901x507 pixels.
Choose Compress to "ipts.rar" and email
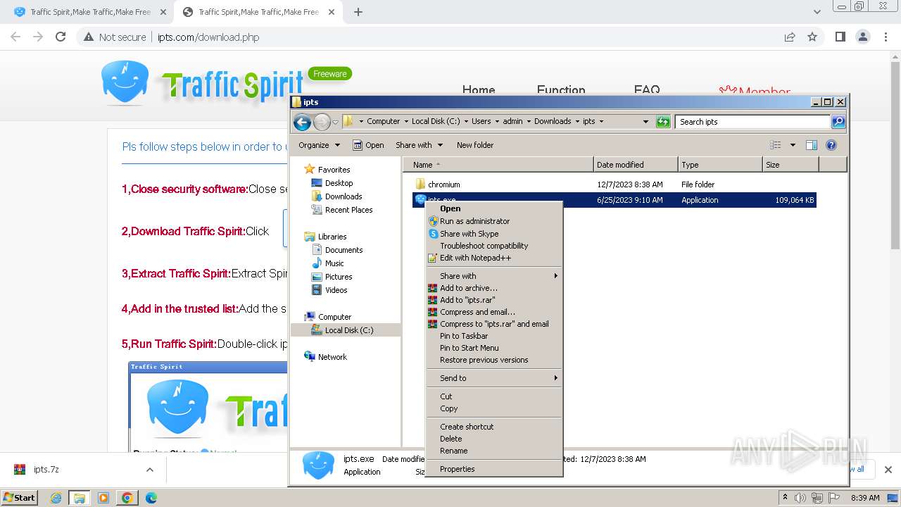click(x=494, y=324)
